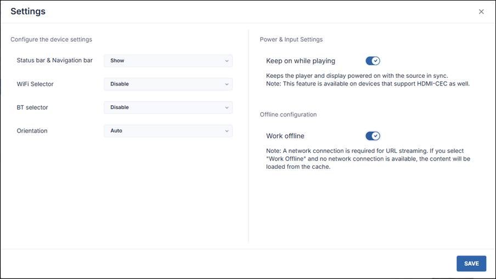
Task: Click the 'Keep on while playing' label text
Action: pos(301,61)
